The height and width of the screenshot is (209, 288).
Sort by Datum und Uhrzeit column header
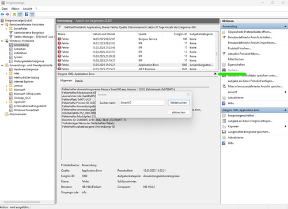point(104,34)
